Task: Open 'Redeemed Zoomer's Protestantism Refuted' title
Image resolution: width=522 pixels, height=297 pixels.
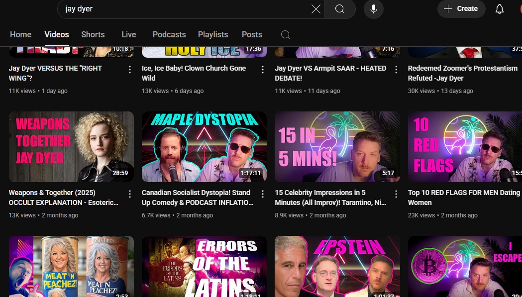Action: pos(463,73)
